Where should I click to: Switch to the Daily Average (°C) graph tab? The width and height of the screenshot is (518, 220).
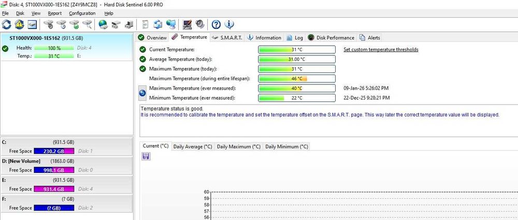click(193, 146)
